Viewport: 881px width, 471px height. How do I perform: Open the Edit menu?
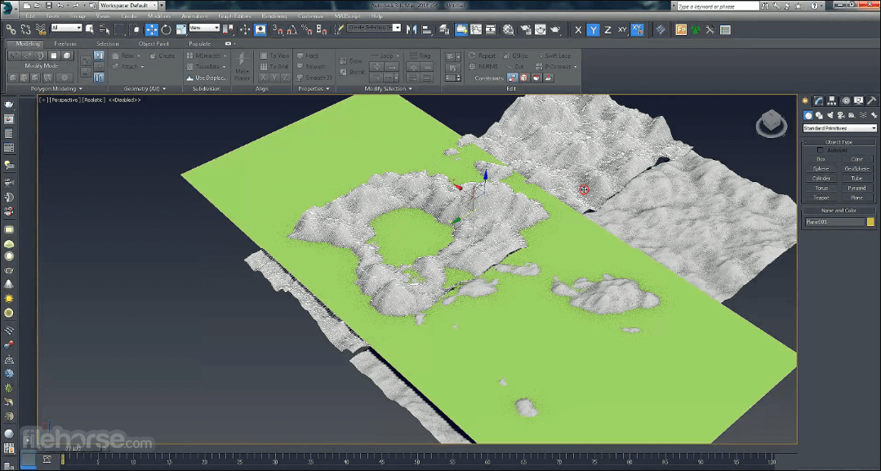[x=29, y=16]
